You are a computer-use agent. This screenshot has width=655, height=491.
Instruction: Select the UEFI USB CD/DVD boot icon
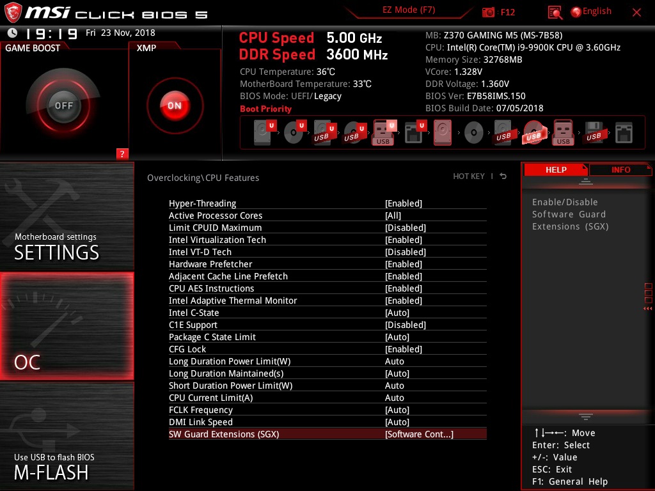(355, 132)
